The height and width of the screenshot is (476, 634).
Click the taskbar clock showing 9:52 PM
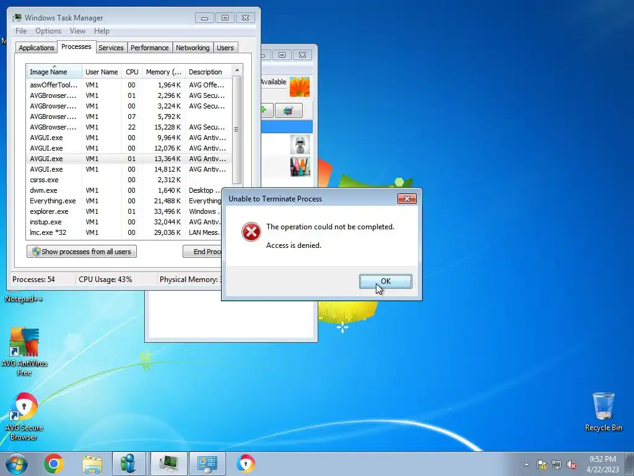602,464
